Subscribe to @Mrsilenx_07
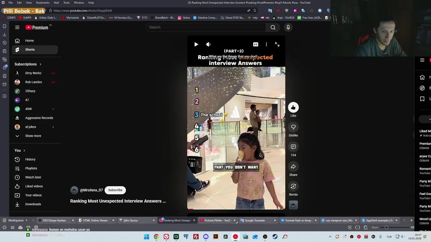 coord(115,190)
